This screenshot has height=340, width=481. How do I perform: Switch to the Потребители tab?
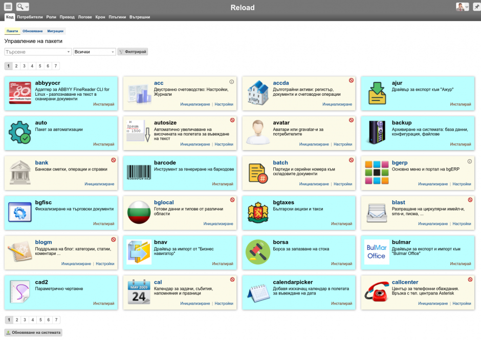pos(30,17)
